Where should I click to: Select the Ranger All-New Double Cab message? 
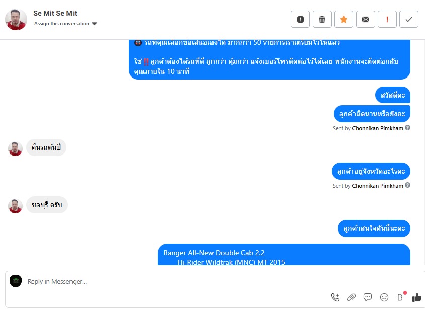coord(284,255)
